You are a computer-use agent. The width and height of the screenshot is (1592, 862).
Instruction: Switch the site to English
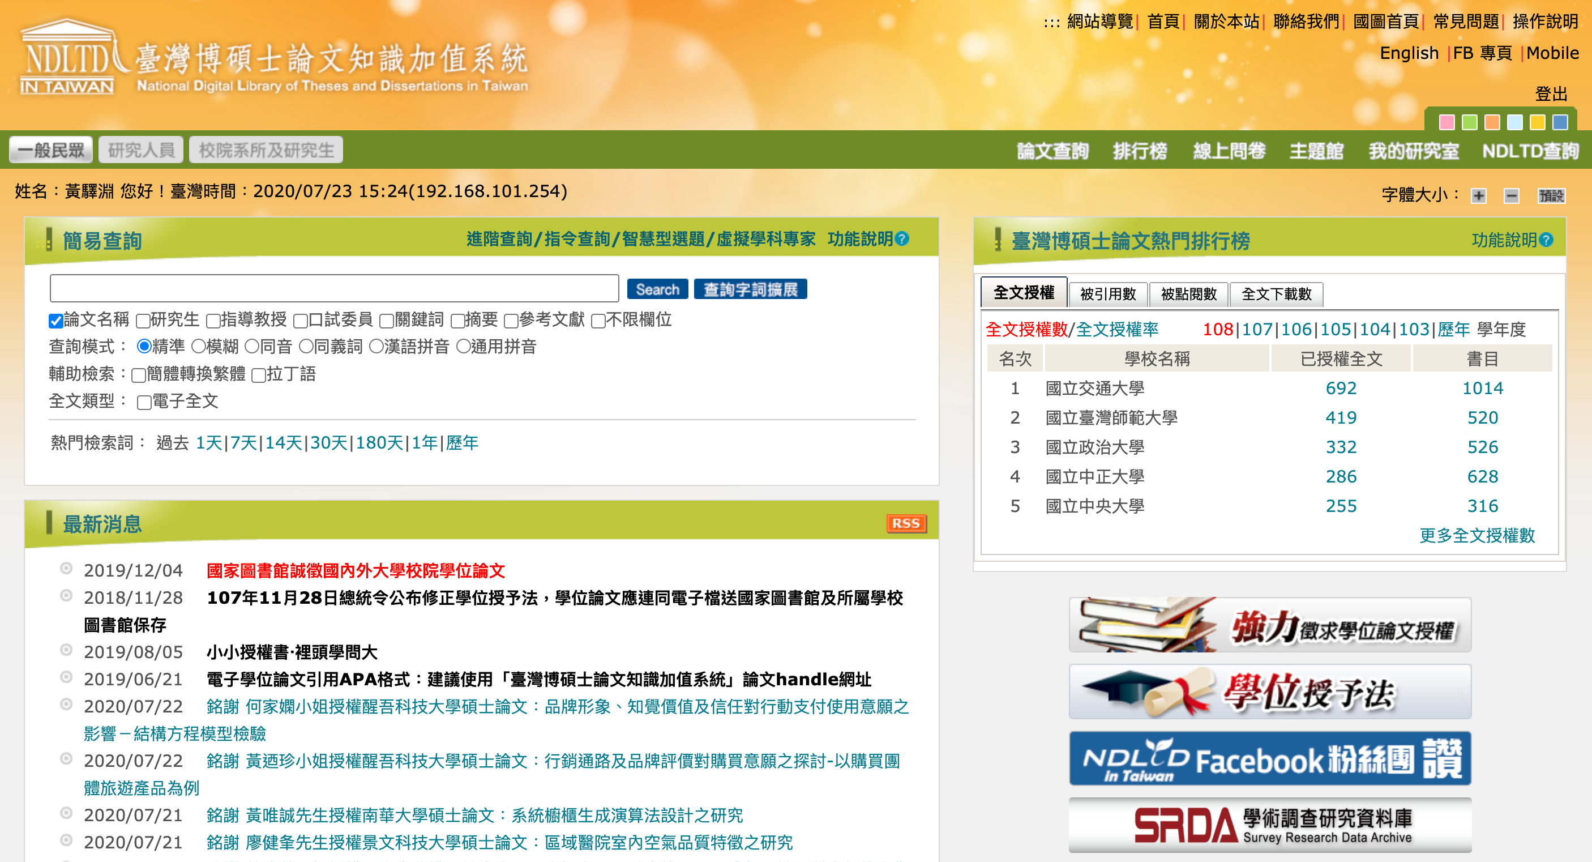(1409, 53)
